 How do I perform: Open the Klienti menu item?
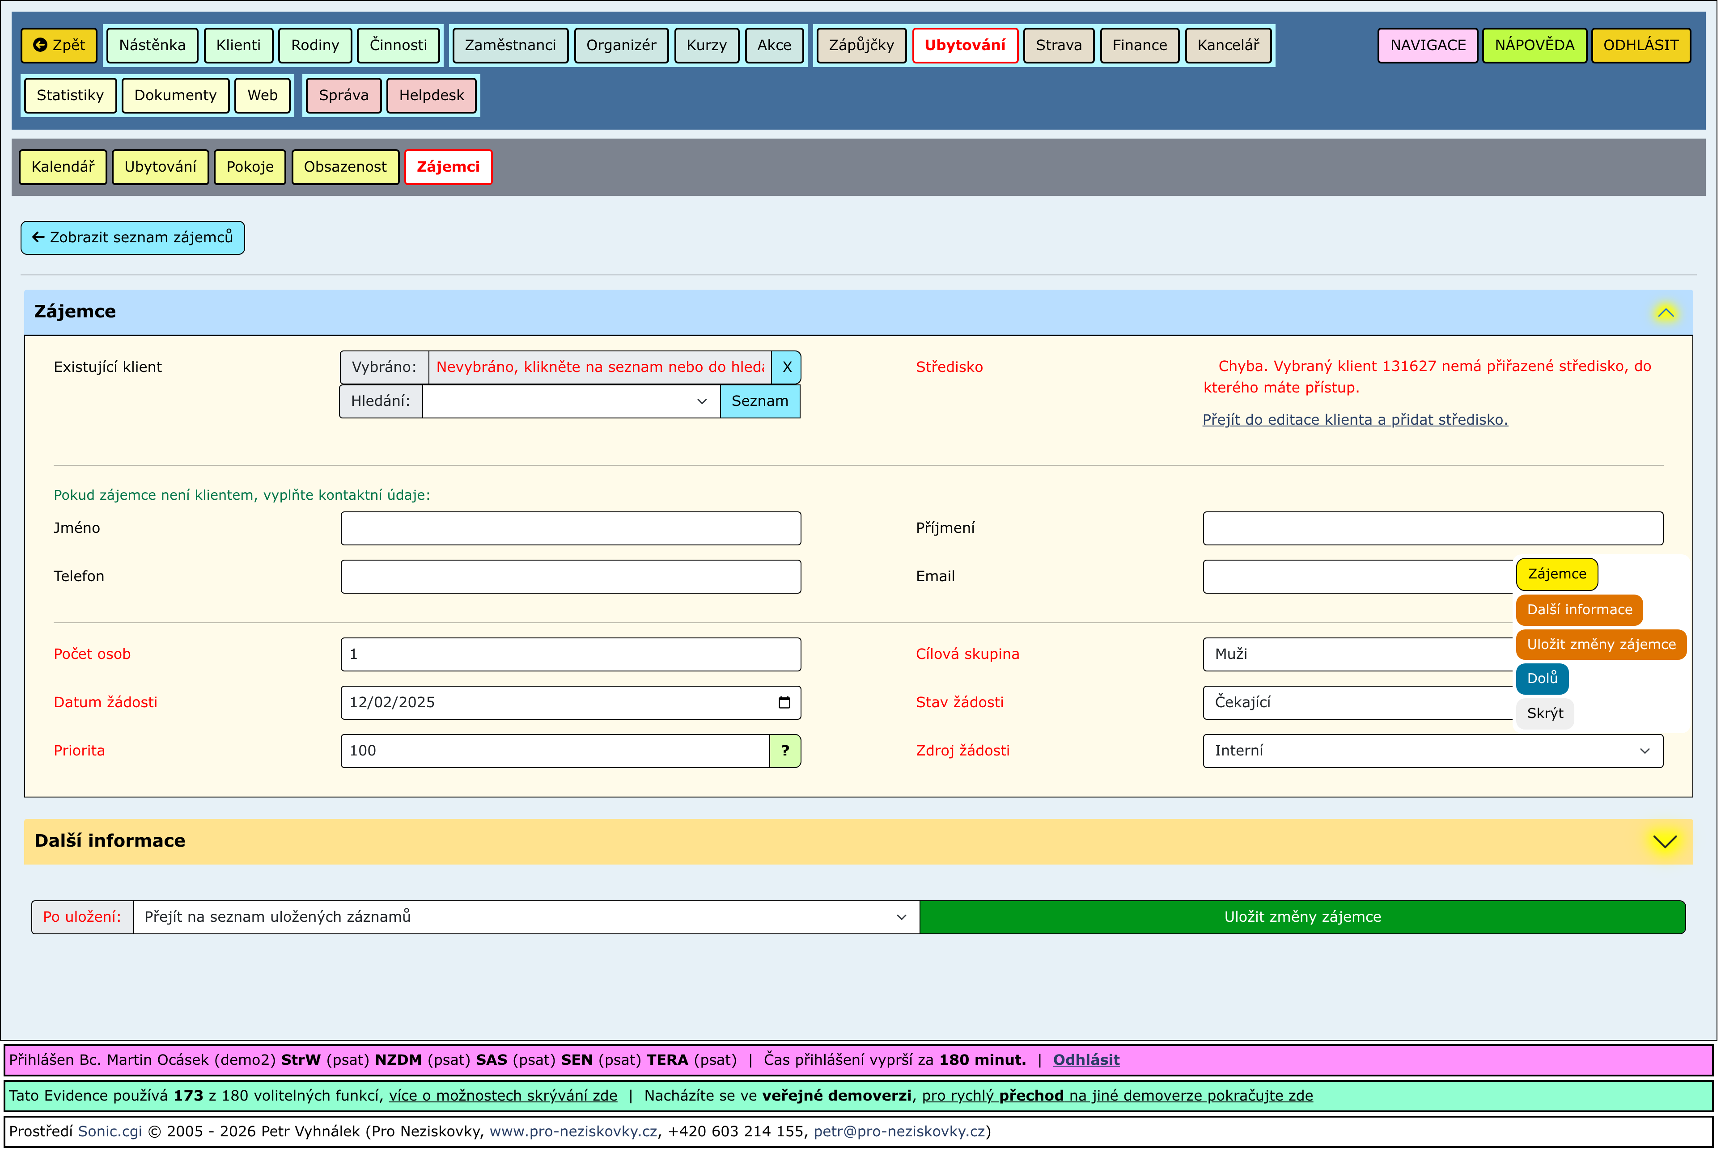tap(238, 45)
